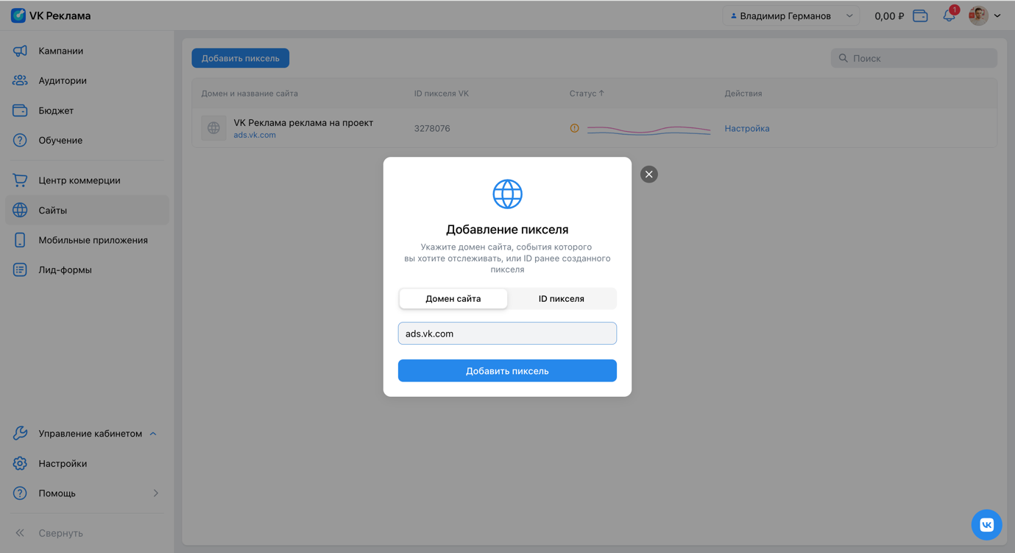
Task: Click the blue Добавить пиксель dialog button
Action: point(507,370)
